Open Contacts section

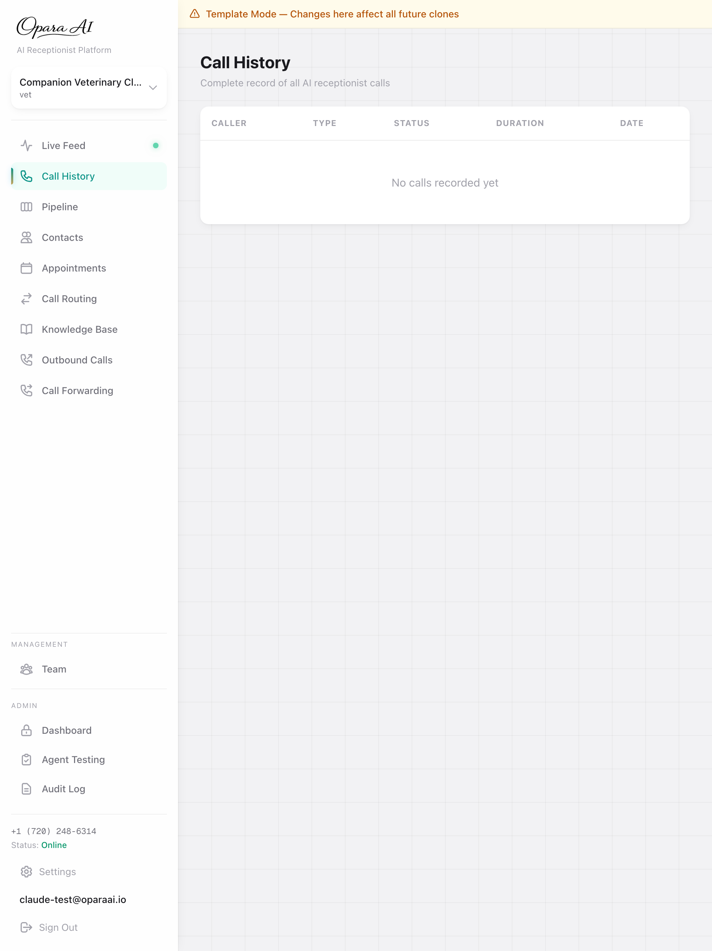89,237
